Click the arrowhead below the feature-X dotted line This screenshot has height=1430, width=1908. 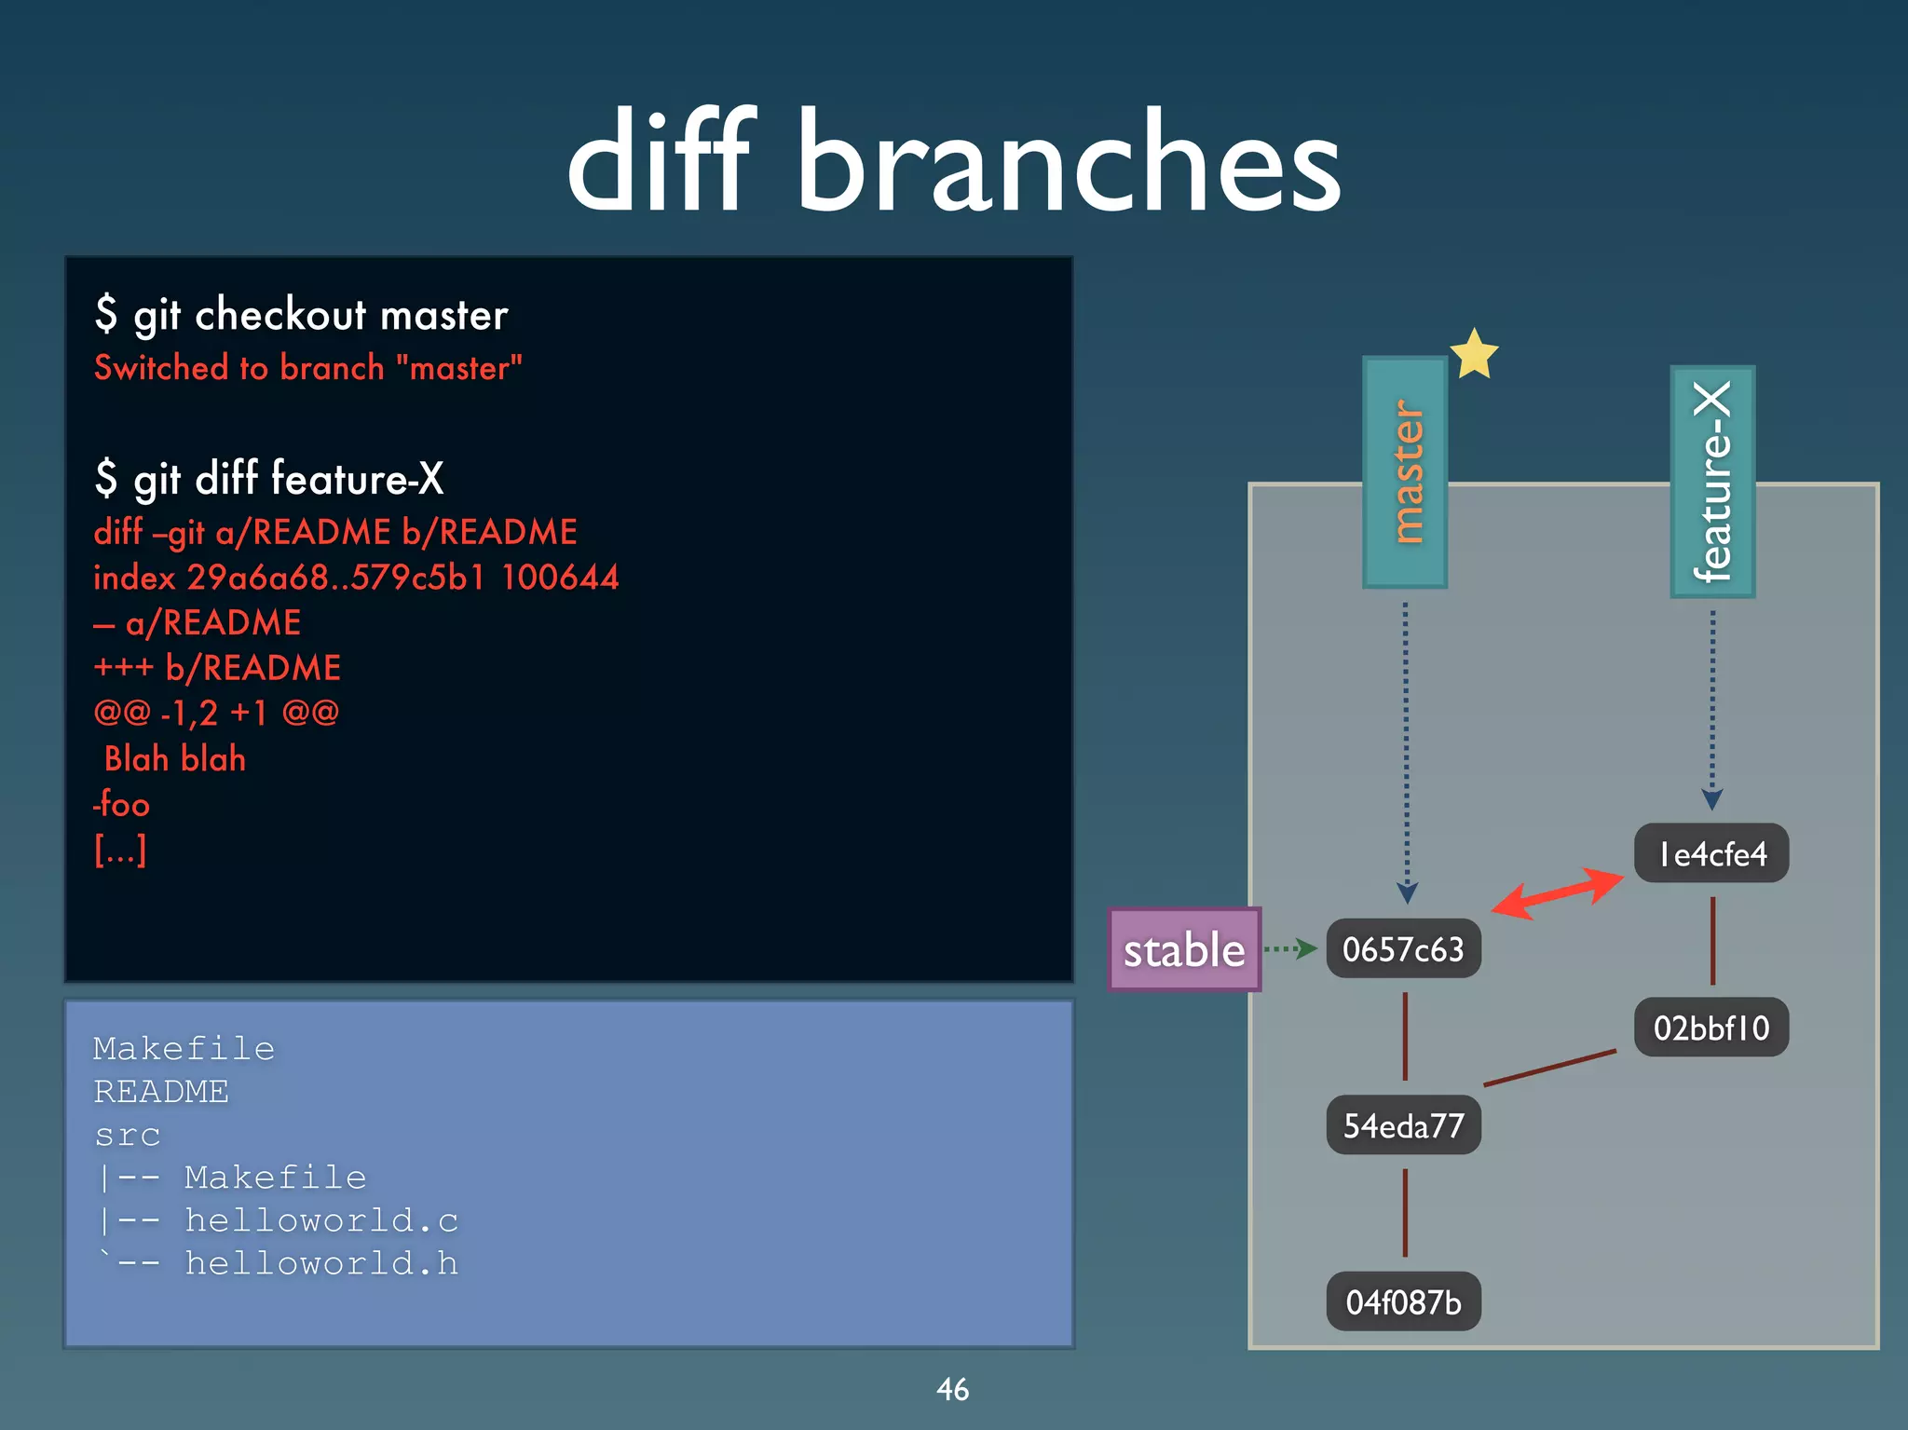1712,799
